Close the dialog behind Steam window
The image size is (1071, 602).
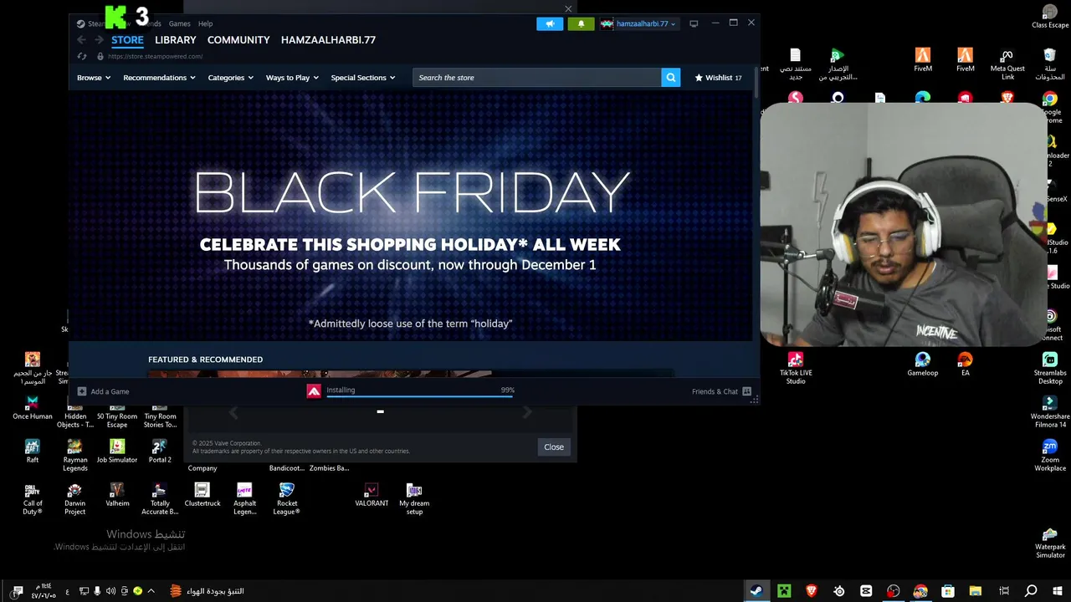point(554,446)
